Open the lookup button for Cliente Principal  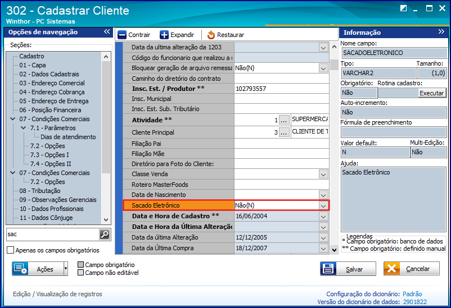pyautogui.click(x=284, y=132)
